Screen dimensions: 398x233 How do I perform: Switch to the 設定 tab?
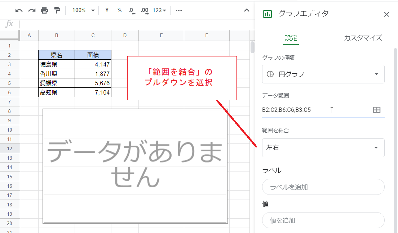point(291,38)
